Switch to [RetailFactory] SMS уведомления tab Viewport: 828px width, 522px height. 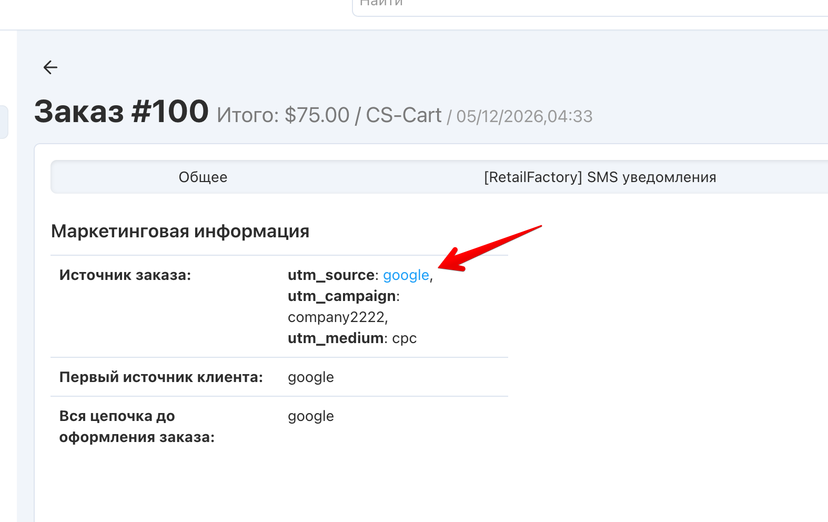[x=600, y=177]
